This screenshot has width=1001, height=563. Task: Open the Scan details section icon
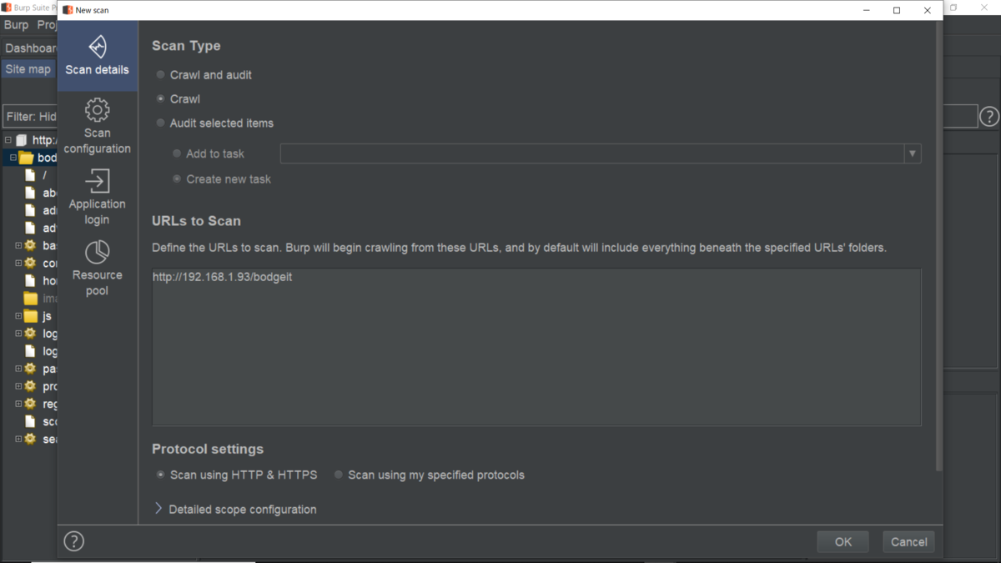pyautogui.click(x=98, y=46)
